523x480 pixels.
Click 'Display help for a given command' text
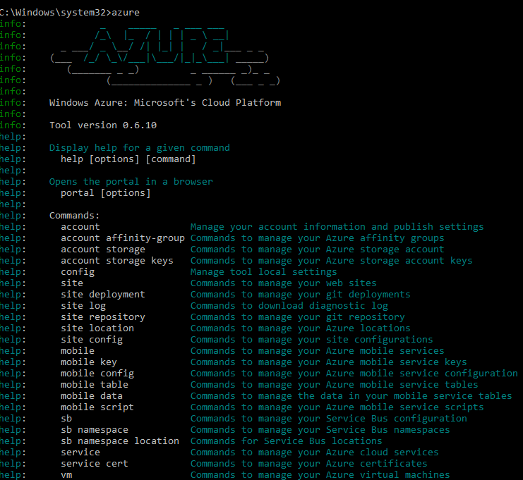pos(140,148)
